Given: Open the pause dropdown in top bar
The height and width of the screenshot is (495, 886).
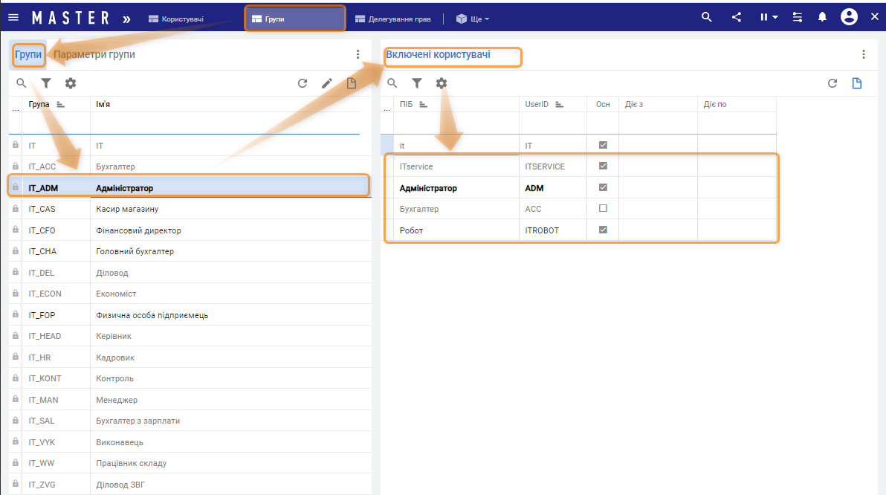Looking at the screenshot, I should point(768,18).
